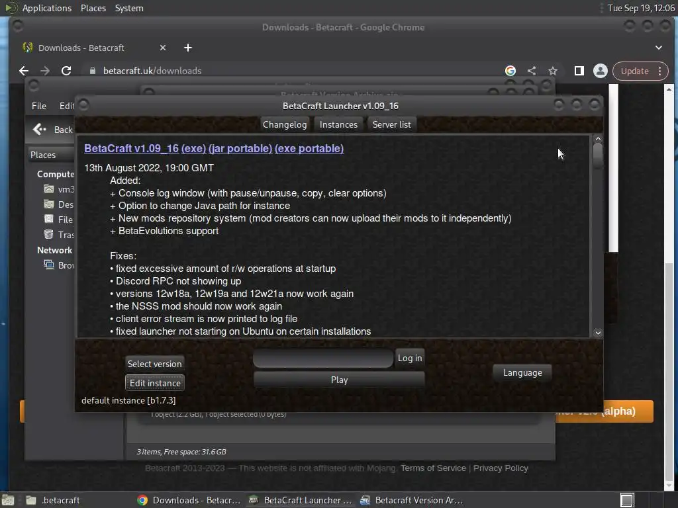Open the Privacy Policy link
Image resolution: width=678 pixels, height=508 pixels.
(x=501, y=468)
